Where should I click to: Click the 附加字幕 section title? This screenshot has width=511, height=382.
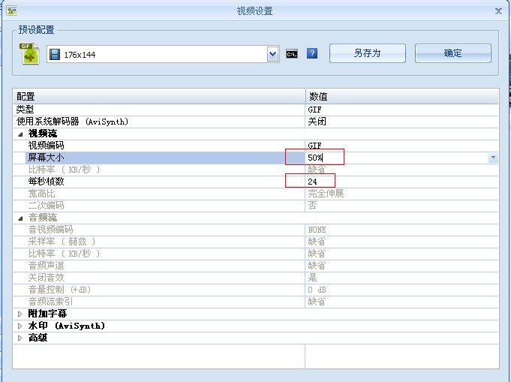click(x=47, y=314)
